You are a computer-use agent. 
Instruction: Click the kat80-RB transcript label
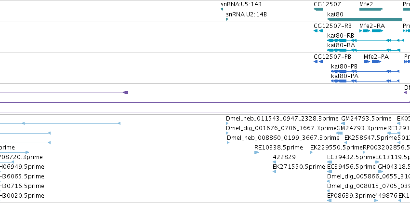pyautogui.click(x=341, y=35)
